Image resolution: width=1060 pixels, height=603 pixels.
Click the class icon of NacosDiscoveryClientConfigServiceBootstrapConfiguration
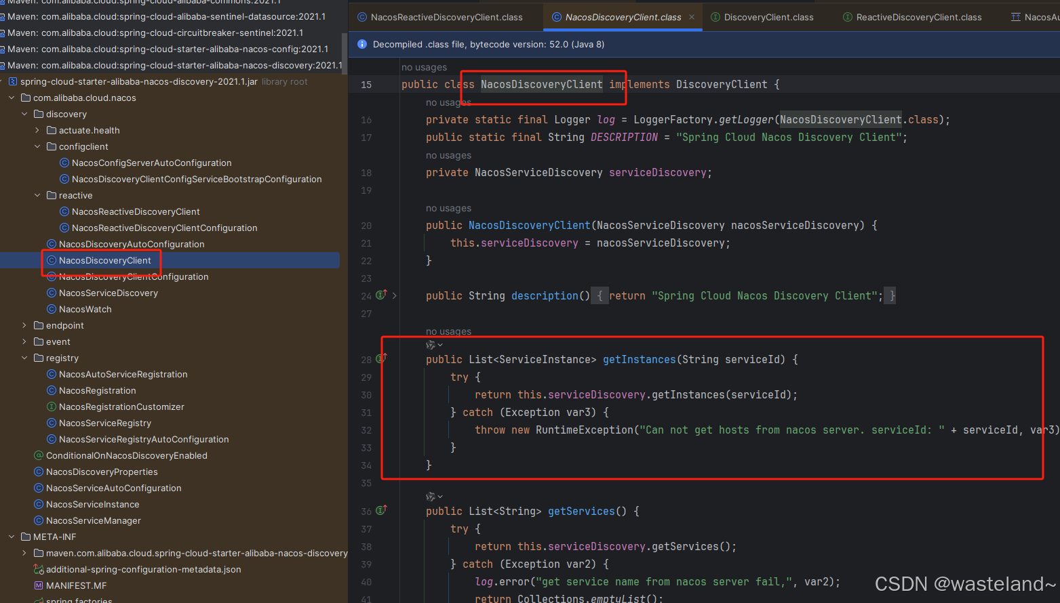pos(64,179)
